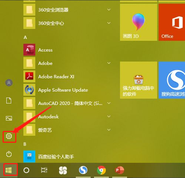The height and width of the screenshot is (178, 185).
Task: Open PowerPoint from the taskbar
Action: 120,170
